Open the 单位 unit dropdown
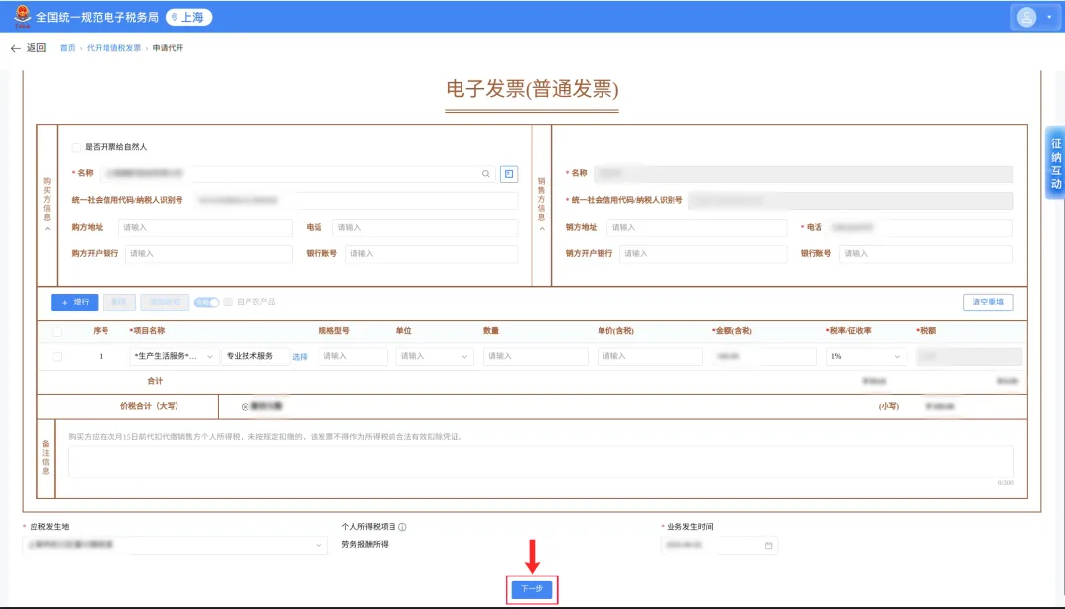The width and height of the screenshot is (1065, 609). [435, 356]
